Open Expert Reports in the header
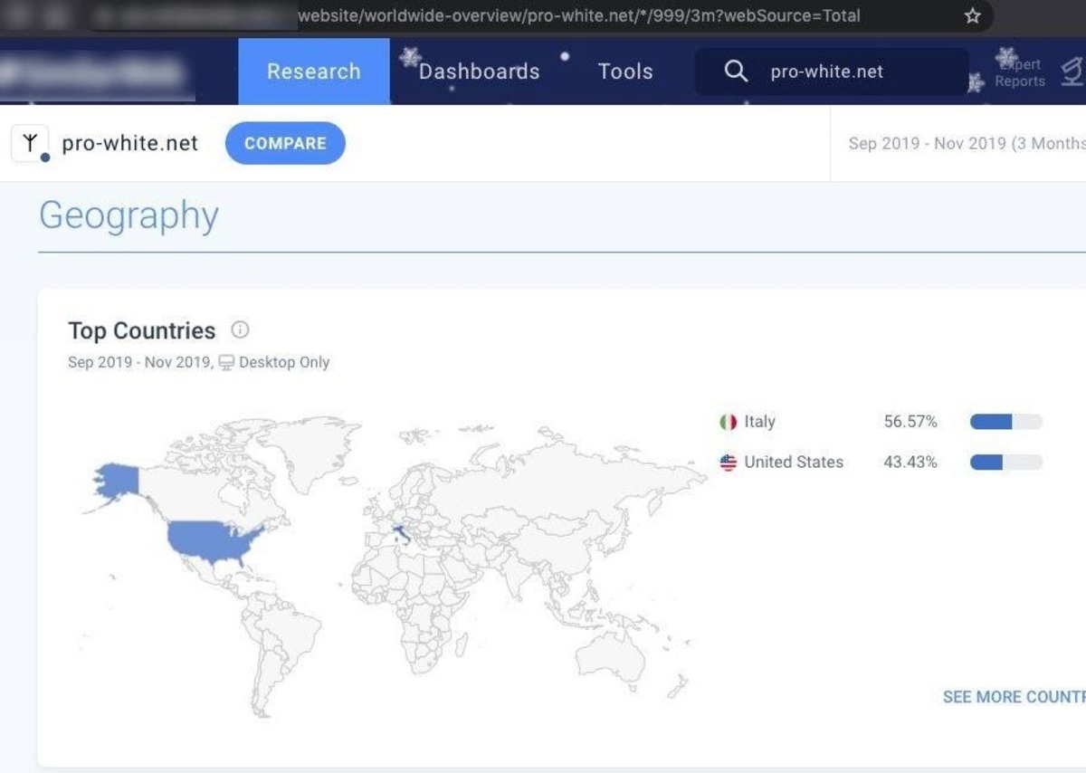This screenshot has height=773, width=1086. (1019, 72)
